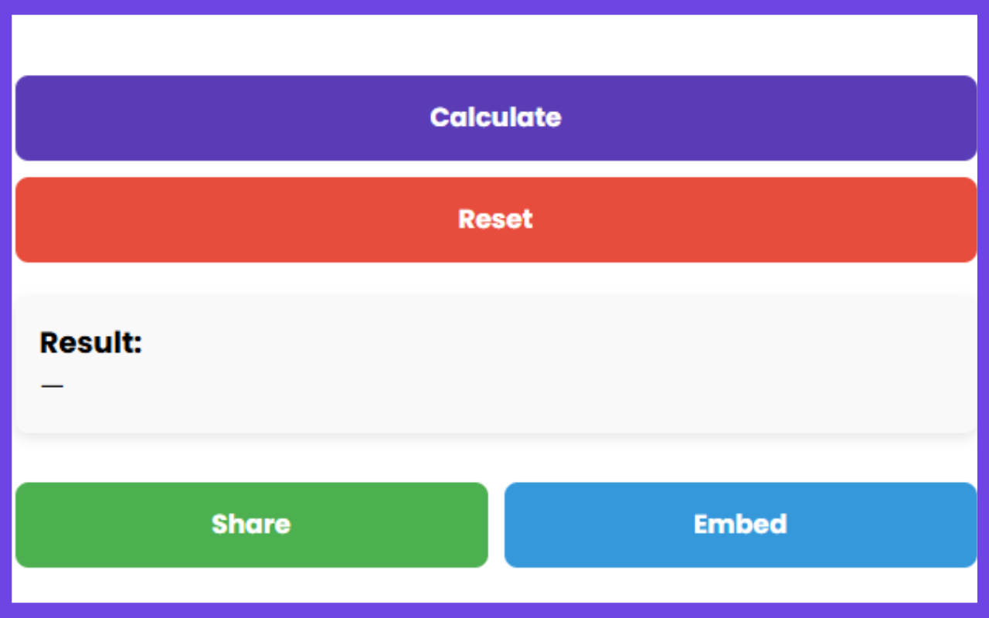
Task: Tap the Embed label text
Action: tap(740, 525)
